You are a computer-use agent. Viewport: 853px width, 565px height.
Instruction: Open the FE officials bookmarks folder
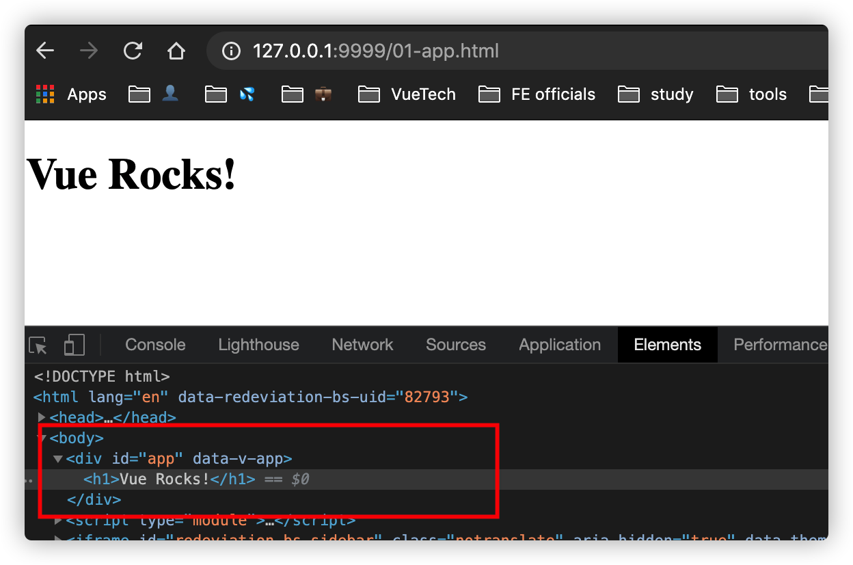point(537,94)
